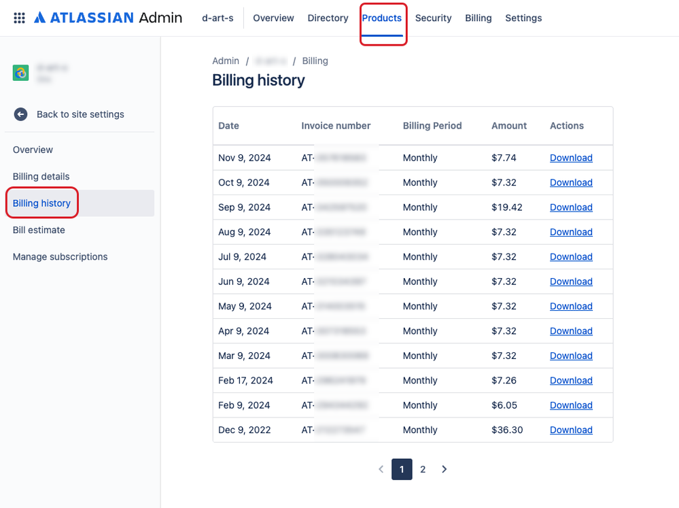Click the Nov 9, 2024 date cell
The image size is (679, 508).
pyautogui.click(x=245, y=158)
